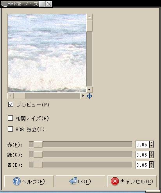Increase the 赤(R) value with up stepper

(151, 143)
